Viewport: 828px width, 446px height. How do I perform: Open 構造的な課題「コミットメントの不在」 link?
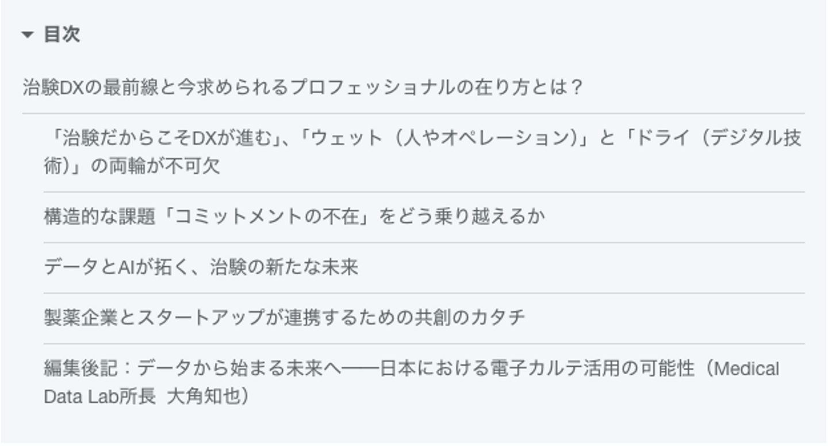tap(294, 217)
